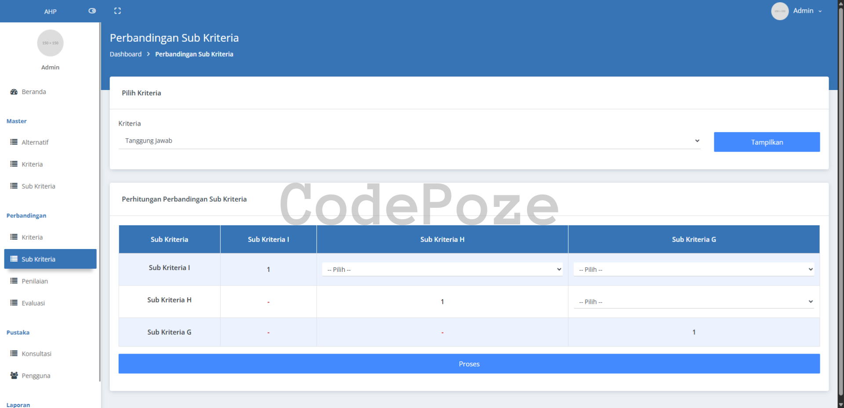Screen dimensions: 844x408
Task: Click the Alternatif list icon
Action: click(x=14, y=142)
